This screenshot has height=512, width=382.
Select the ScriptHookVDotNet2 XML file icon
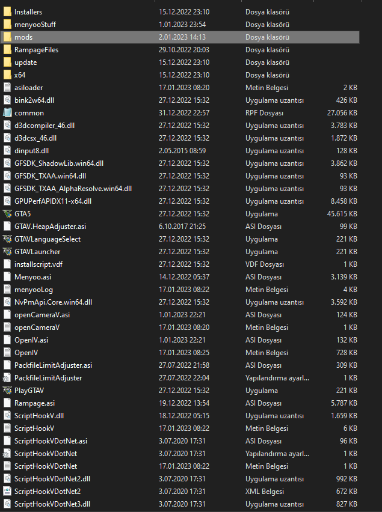[x=7, y=492]
